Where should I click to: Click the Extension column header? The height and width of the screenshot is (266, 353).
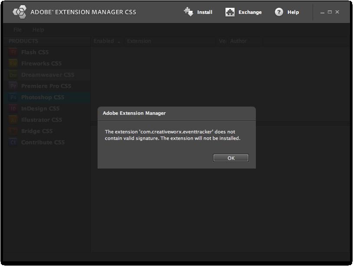click(139, 41)
